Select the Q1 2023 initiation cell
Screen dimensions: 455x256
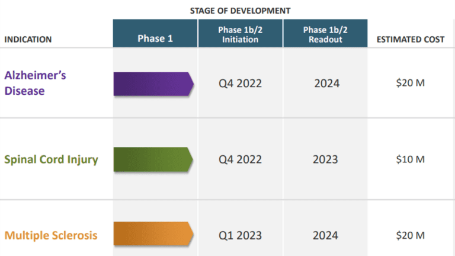click(x=240, y=235)
